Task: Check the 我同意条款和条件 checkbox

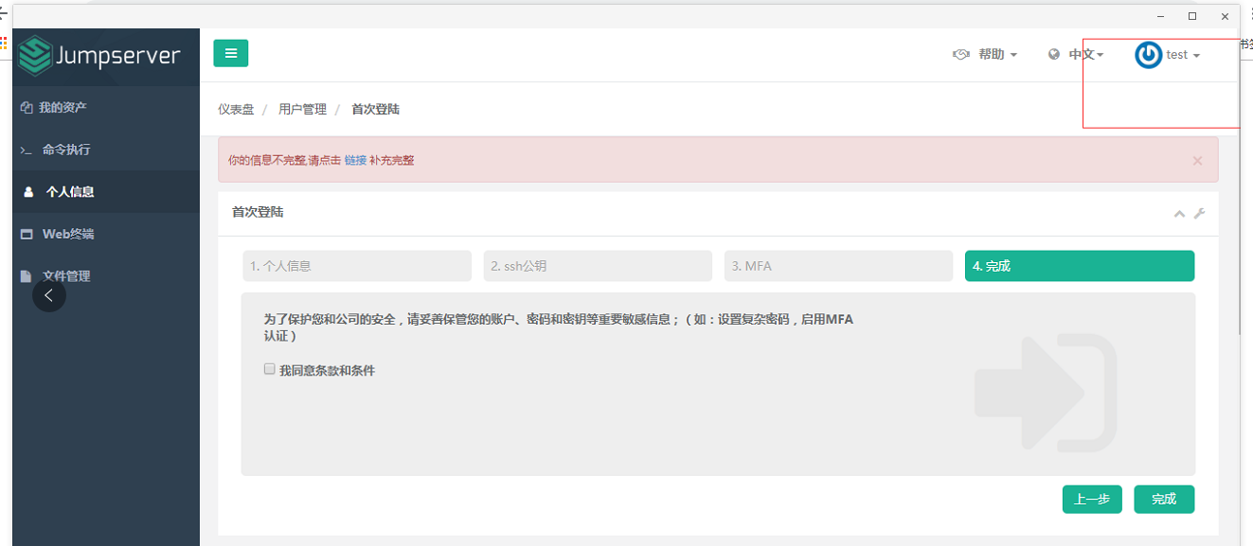Action: pos(269,368)
